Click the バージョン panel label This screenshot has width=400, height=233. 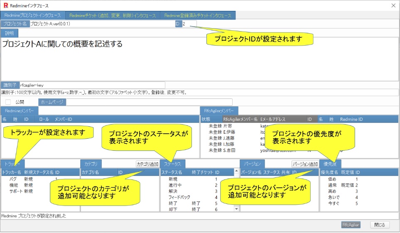point(252,164)
